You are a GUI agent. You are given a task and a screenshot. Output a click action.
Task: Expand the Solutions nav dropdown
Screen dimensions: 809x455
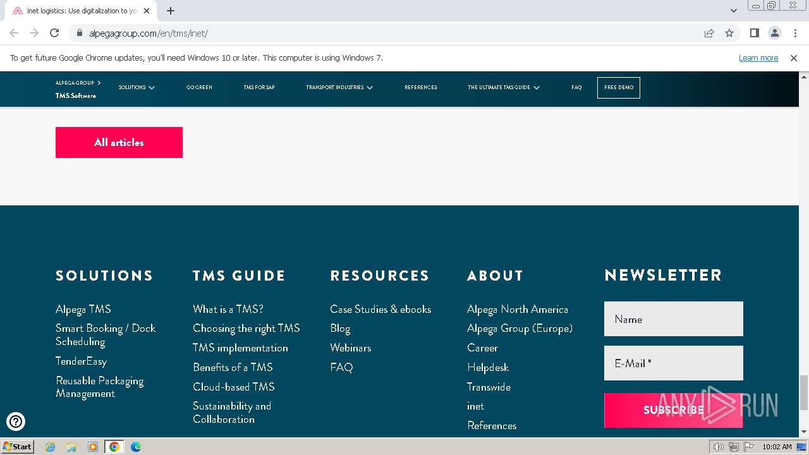[137, 87]
